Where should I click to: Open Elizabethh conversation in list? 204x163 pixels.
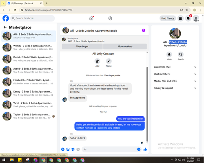click(x=29, y=82)
